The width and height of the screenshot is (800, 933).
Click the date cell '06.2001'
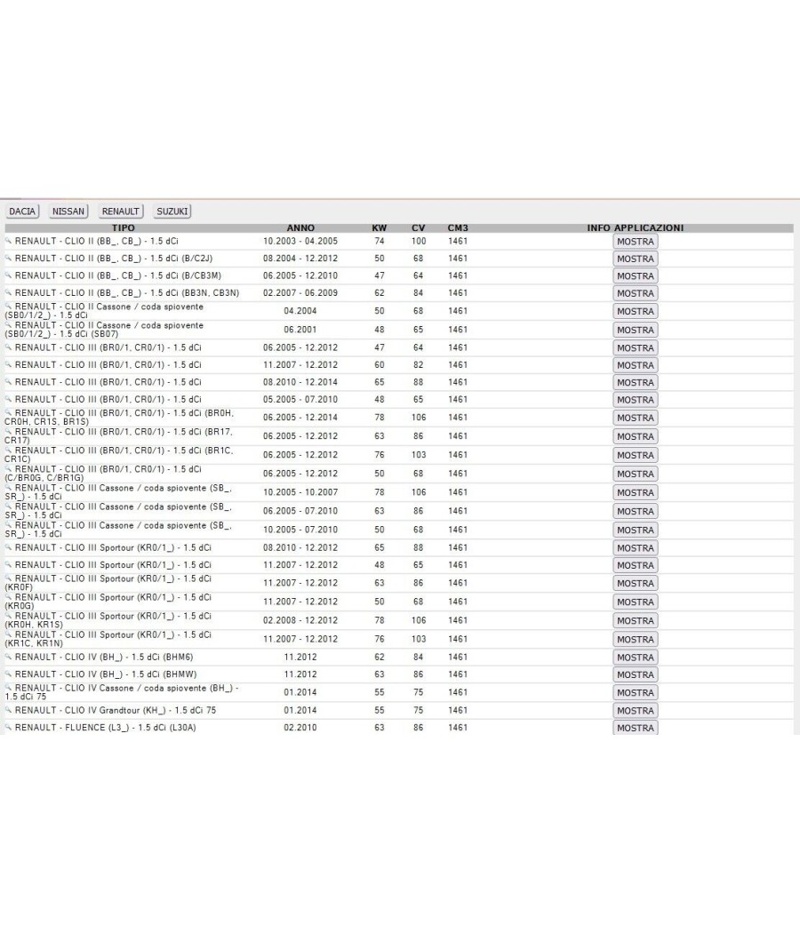pos(300,329)
